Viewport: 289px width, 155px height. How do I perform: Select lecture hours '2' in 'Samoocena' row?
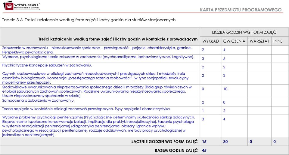203,102
